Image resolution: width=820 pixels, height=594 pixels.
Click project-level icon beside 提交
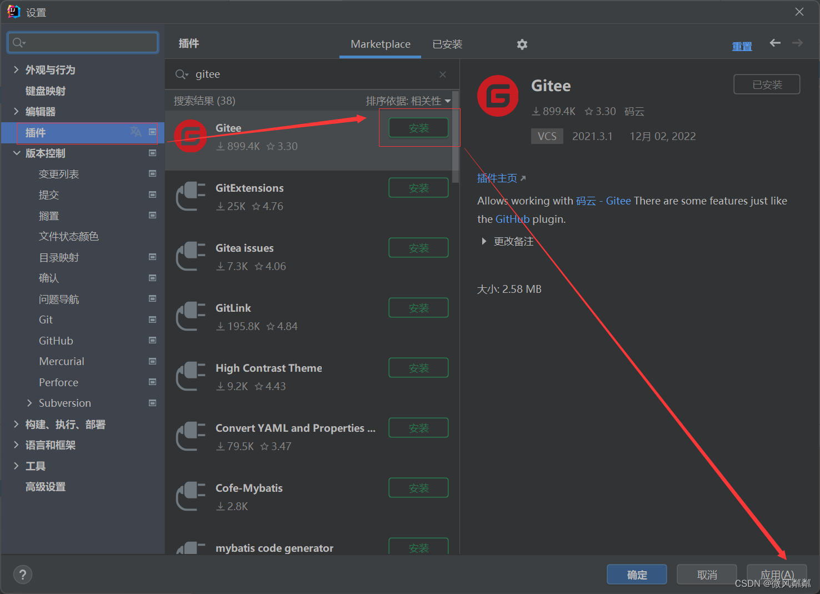pyautogui.click(x=153, y=194)
